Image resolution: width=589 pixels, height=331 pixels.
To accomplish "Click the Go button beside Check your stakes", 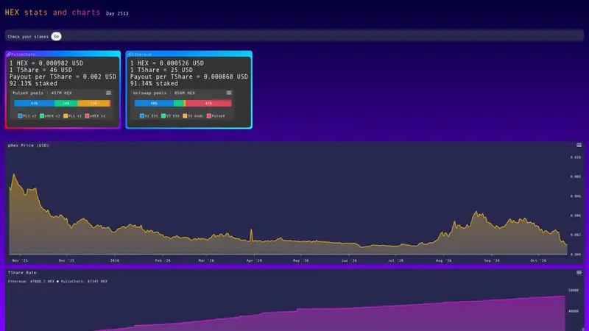I will click(57, 36).
